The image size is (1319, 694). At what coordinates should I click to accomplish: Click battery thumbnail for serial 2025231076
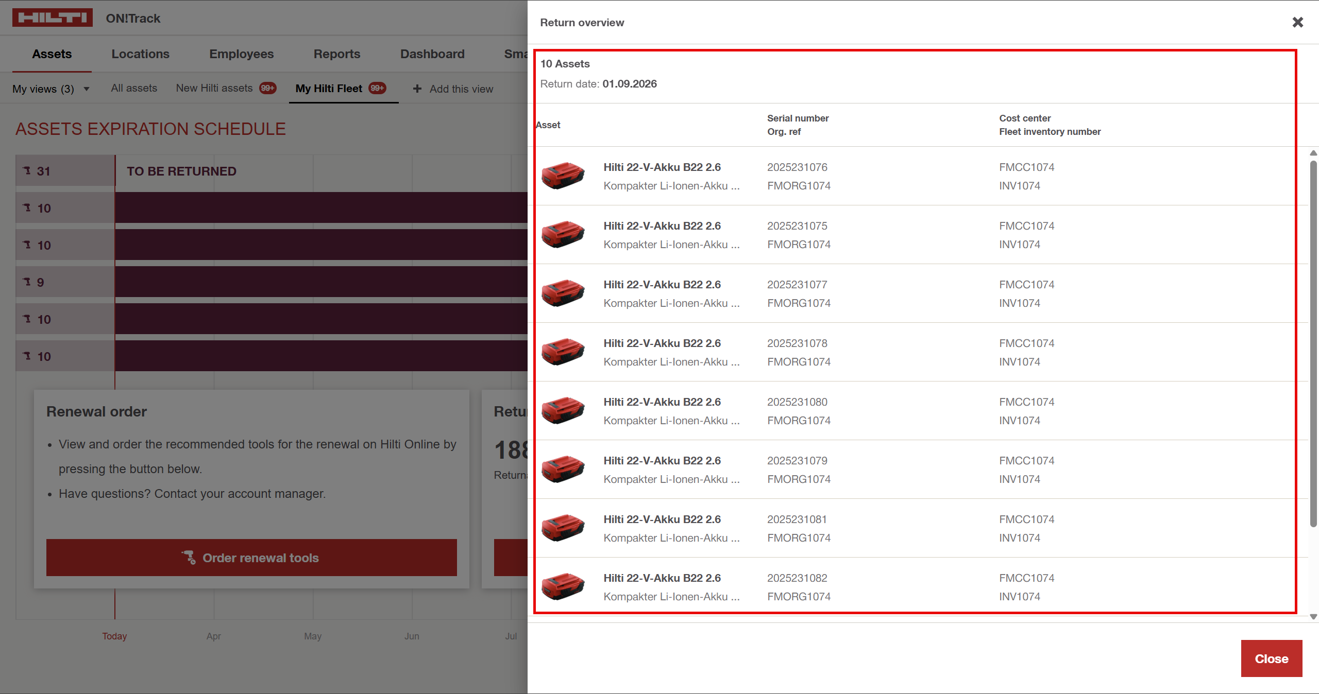click(x=563, y=176)
